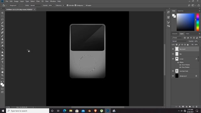Switch to the Channels tab
This screenshot has width=201, height=113.
[175, 34]
